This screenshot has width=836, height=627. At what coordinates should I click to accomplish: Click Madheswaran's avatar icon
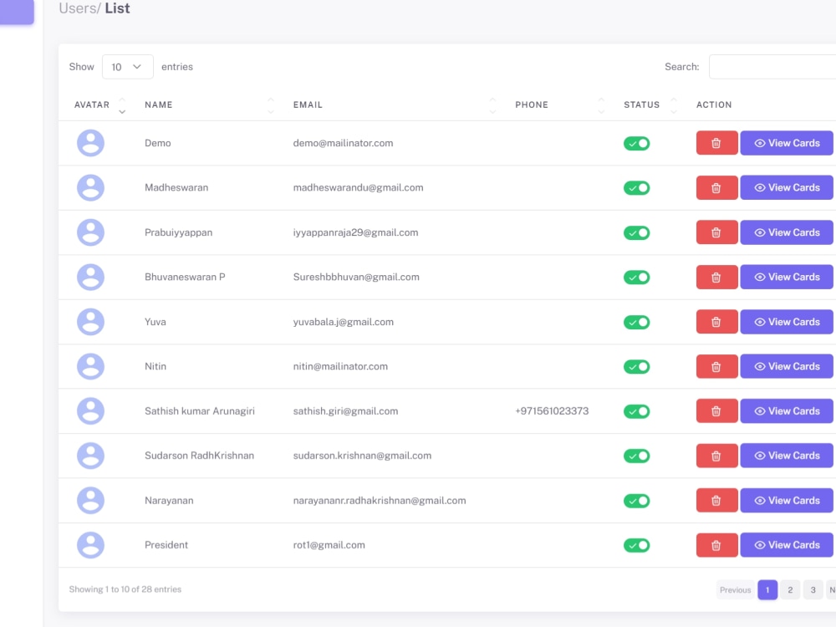[90, 187]
